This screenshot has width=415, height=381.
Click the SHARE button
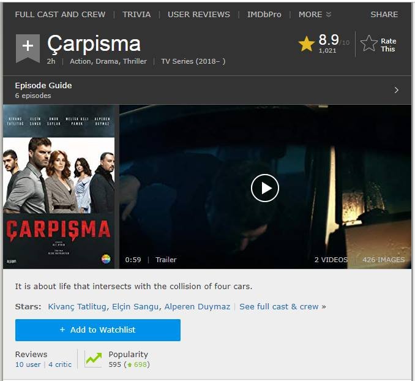[x=384, y=14]
